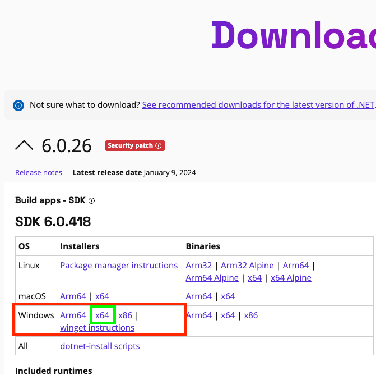Collapse the 6.0.26 version section chevron
The width and height of the screenshot is (376, 375).
24,145
